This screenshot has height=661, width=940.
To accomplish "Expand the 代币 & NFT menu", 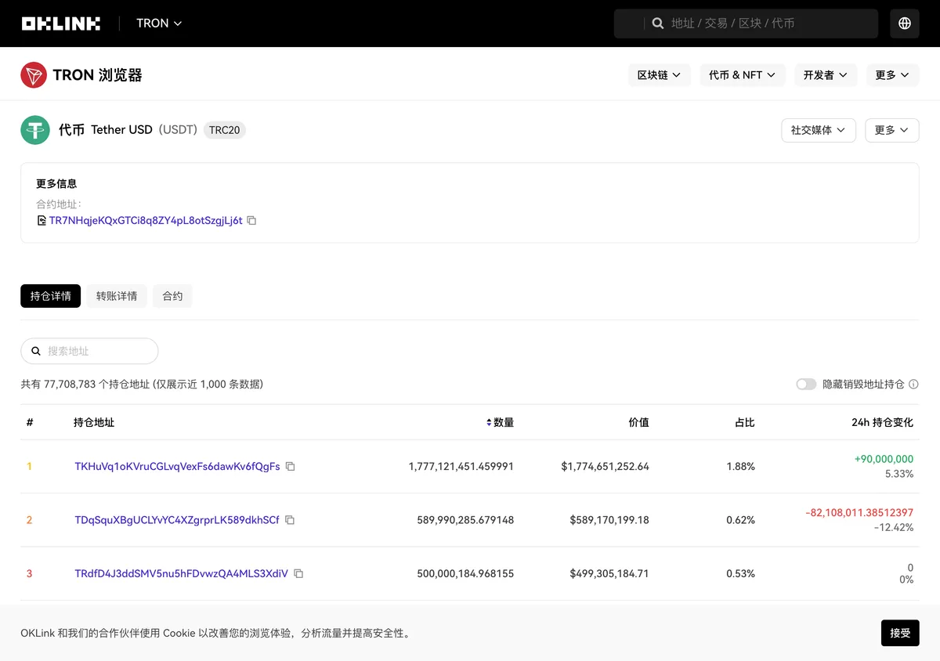I will click(x=742, y=75).
